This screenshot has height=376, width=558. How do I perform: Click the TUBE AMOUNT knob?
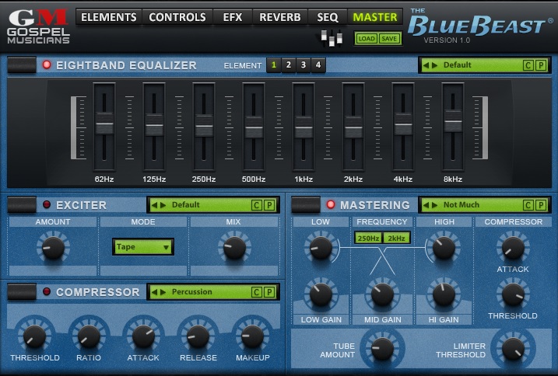coord(382,349)
